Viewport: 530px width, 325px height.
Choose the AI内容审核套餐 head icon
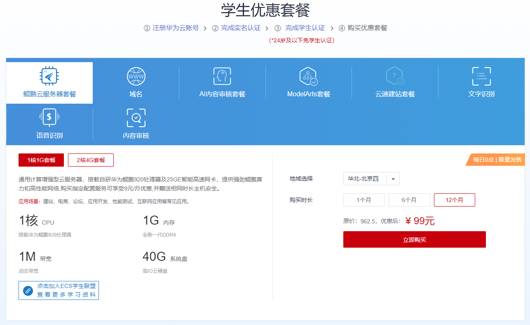(222, 76)
